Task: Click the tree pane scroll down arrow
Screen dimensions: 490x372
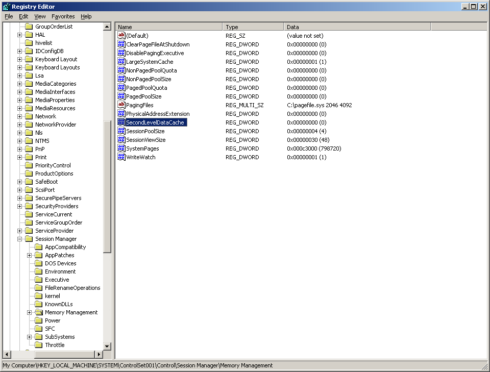Action: (107, 346)
